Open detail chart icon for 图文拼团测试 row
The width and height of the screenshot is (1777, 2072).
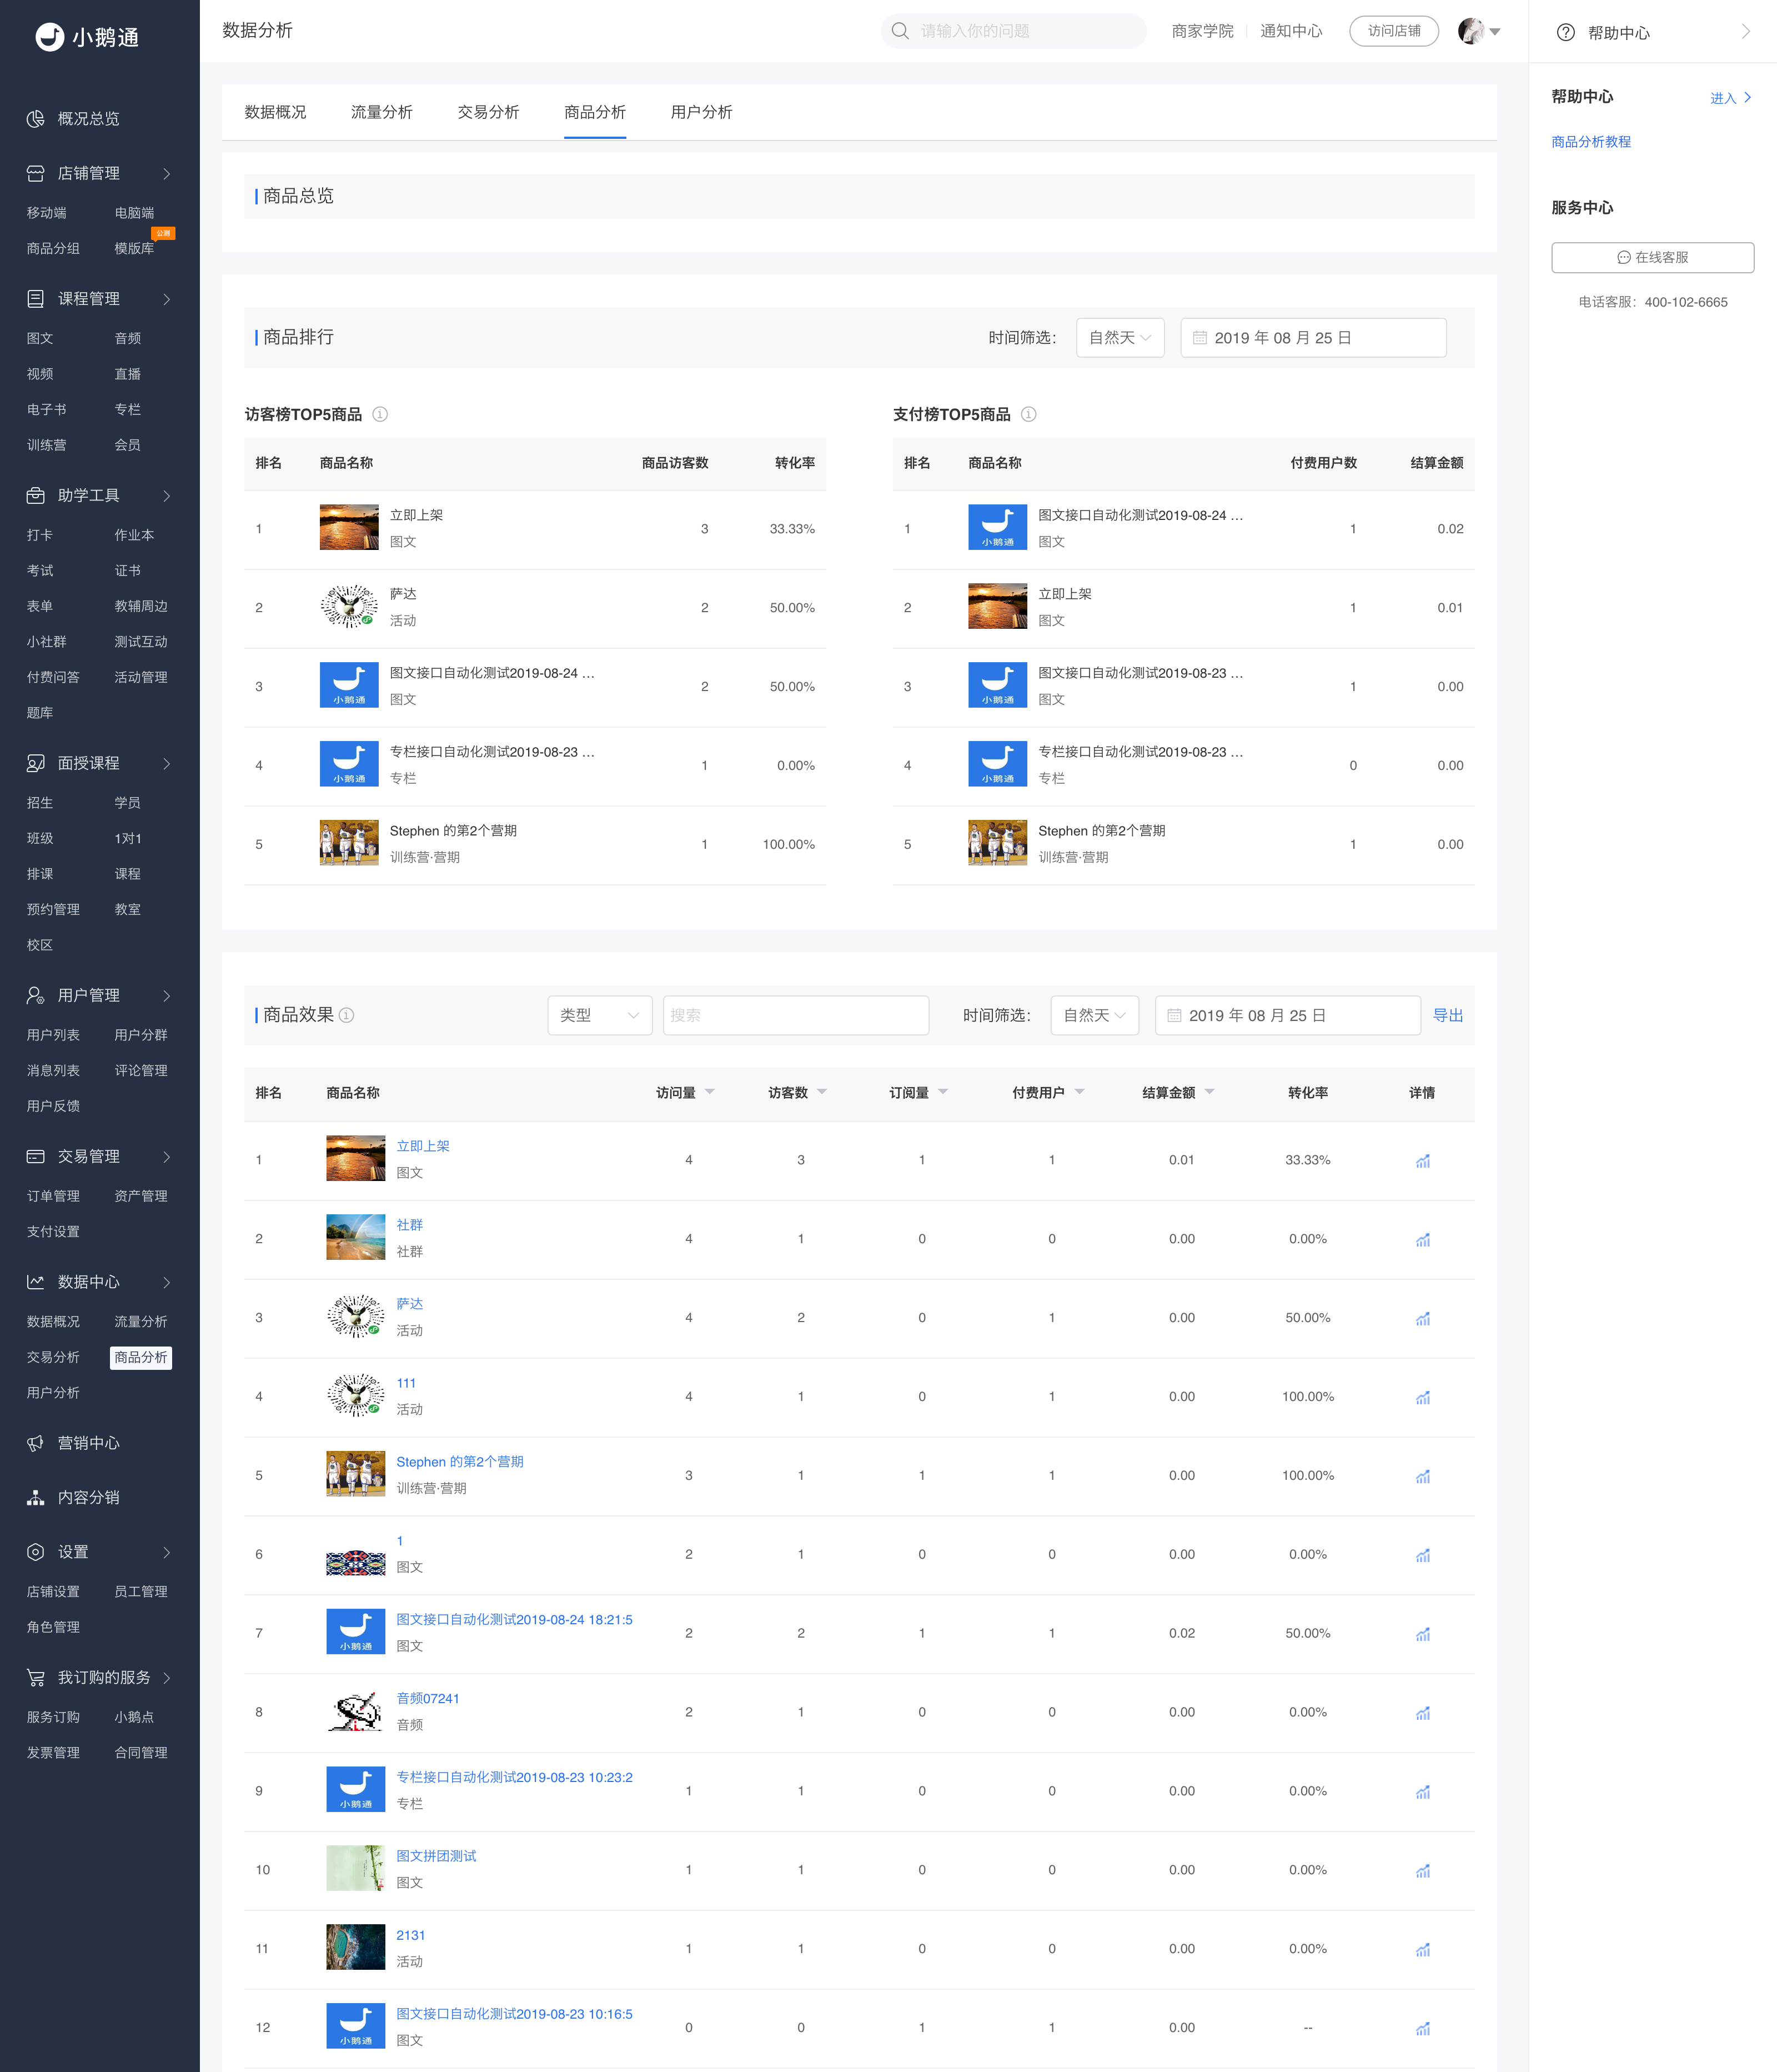1422,1871
